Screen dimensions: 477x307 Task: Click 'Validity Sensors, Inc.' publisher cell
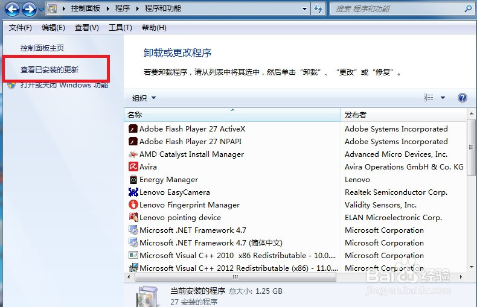[x=380, y=205]
